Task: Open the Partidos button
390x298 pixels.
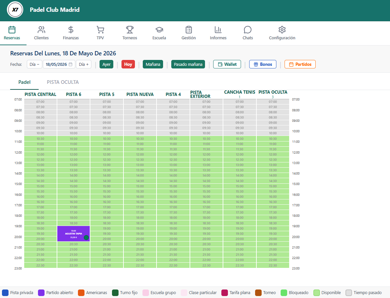Action: pyautogui.click(x=300, y=64)
